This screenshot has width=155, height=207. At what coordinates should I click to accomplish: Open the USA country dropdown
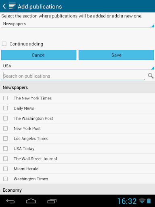point(77,66)
